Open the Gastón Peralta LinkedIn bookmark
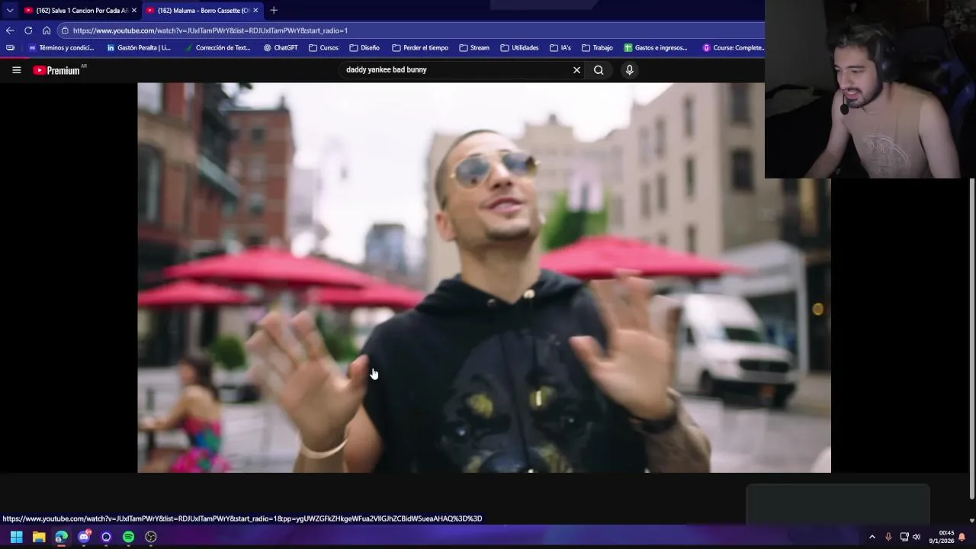 coord(138,48)
